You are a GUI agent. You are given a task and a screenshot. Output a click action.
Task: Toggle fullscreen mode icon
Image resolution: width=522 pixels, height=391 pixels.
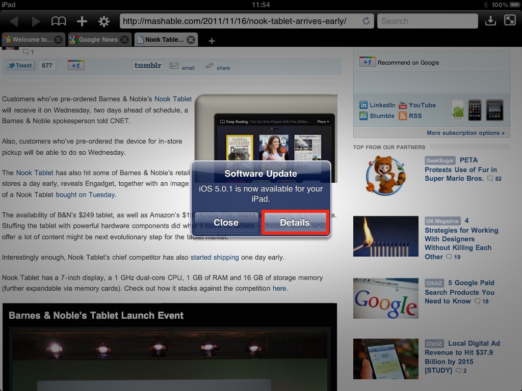point(510,21)
